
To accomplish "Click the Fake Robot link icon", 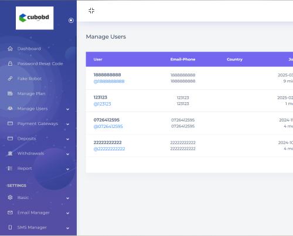I will coord(10,79).
